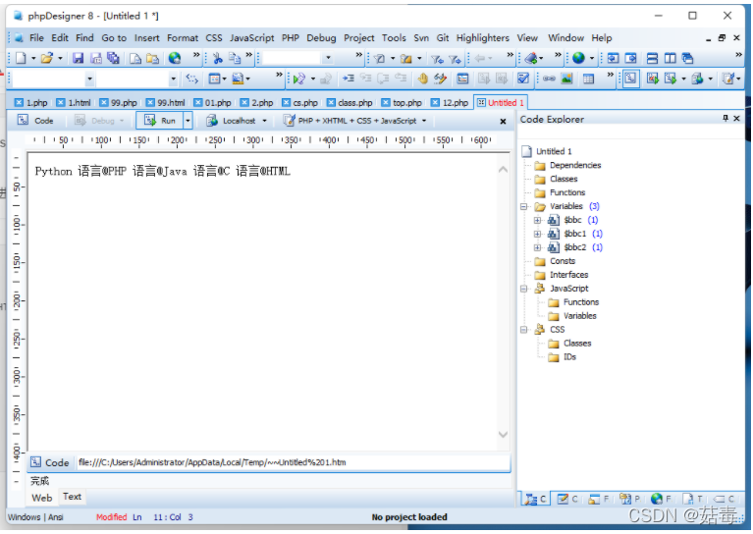Open the first combo box in second toolbar

click(x=89, y=79)
